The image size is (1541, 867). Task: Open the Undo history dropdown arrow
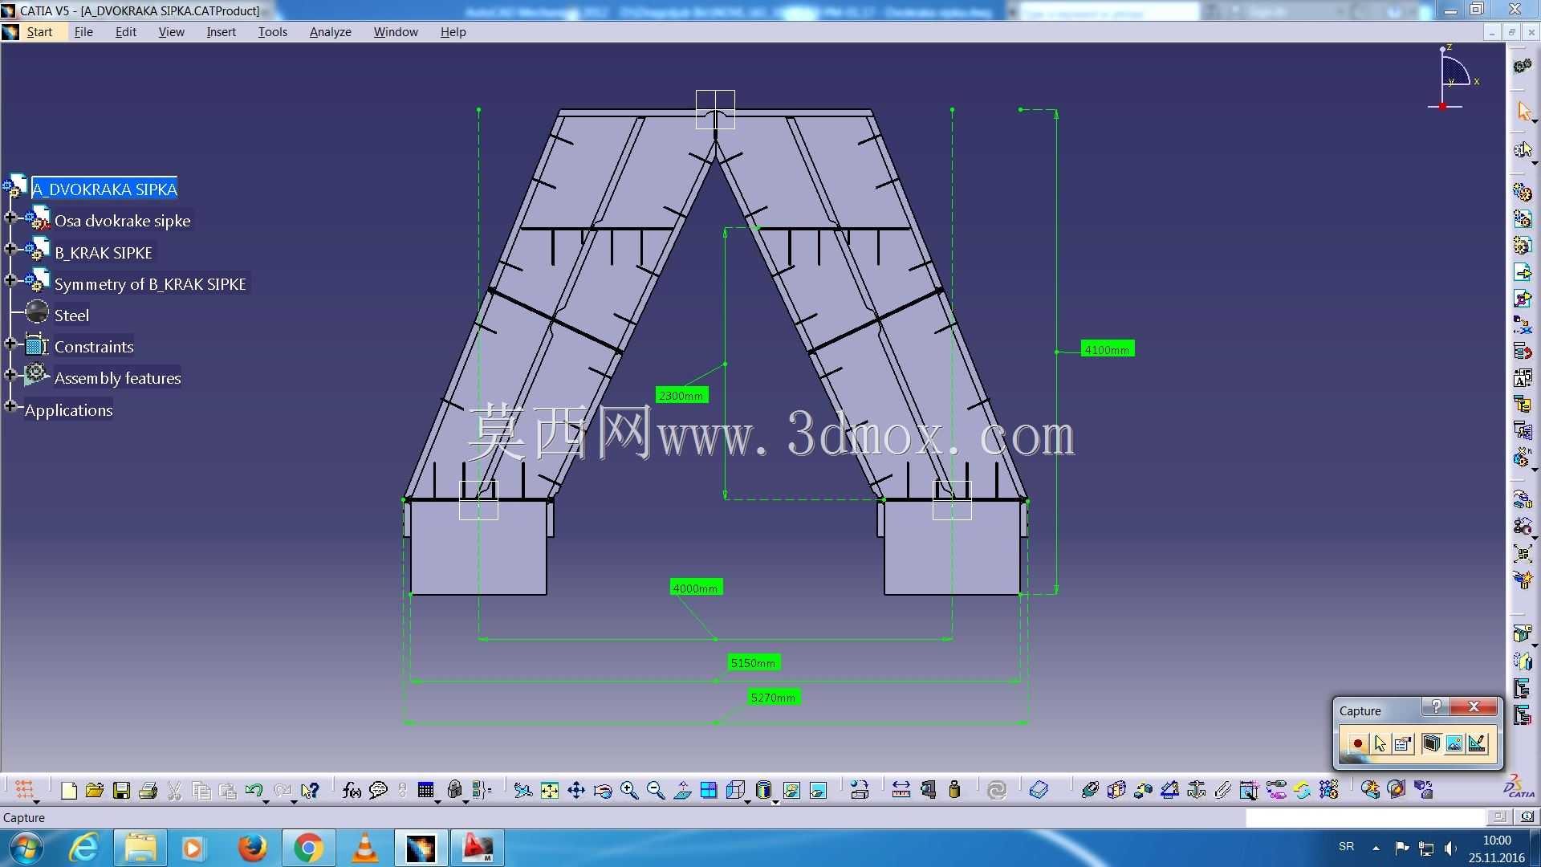point(266,801)
